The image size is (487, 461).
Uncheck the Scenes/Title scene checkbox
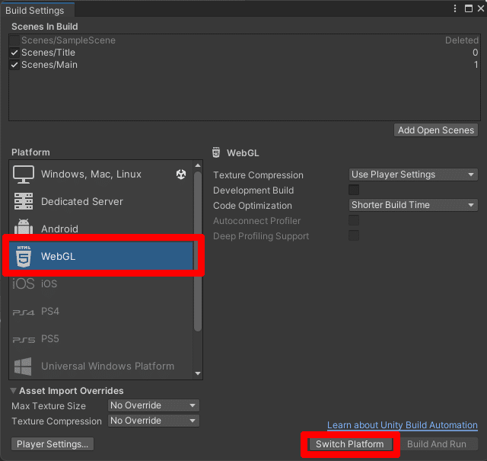(14, 53)
